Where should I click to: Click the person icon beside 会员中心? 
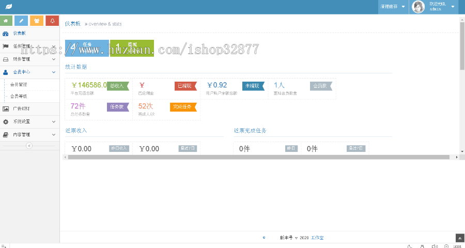[x=5, y=72]
